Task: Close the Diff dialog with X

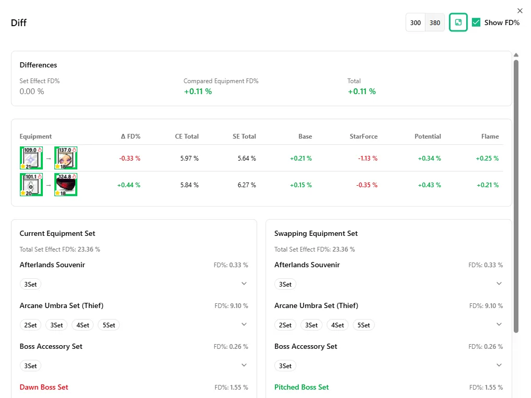Action: pos(520,11)
